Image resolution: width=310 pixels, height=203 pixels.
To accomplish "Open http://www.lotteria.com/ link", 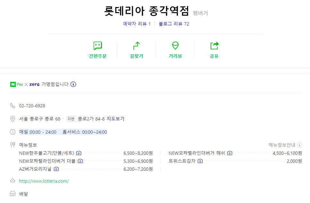I will click(44, 181).
